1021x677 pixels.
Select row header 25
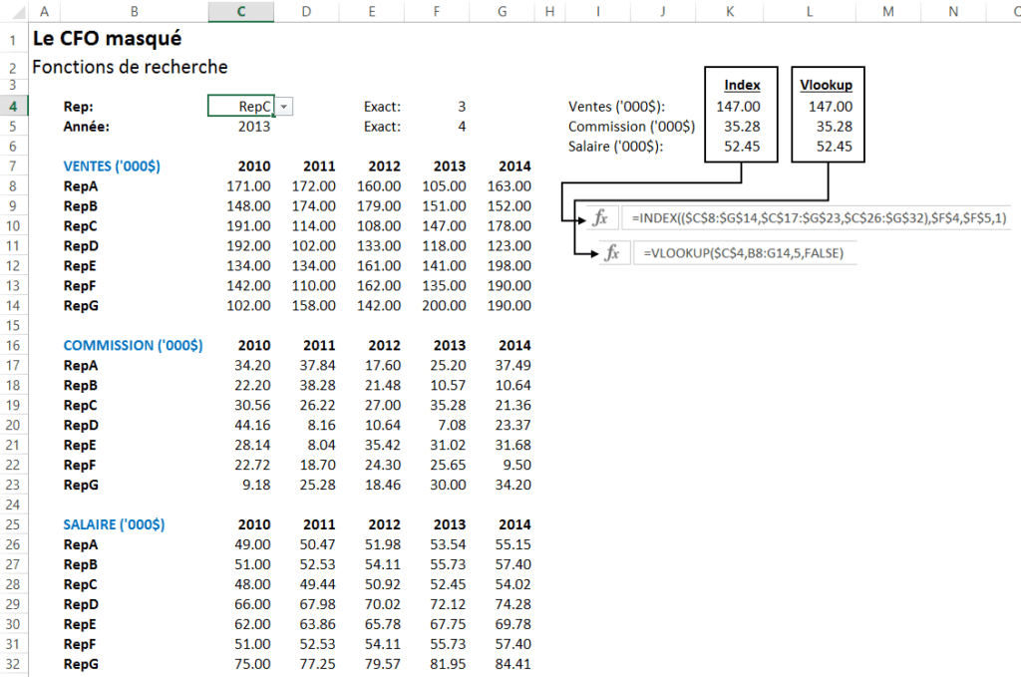pos(11,524)
